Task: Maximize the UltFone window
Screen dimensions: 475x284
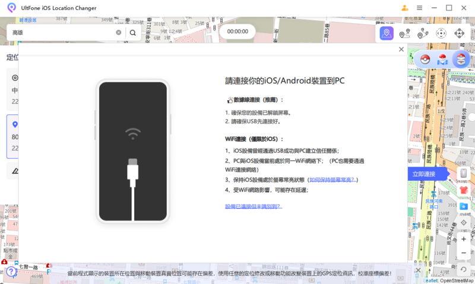Action: pos(449,8)
